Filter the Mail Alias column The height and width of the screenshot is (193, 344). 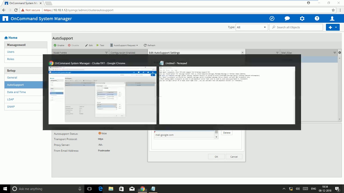[335, 53]
